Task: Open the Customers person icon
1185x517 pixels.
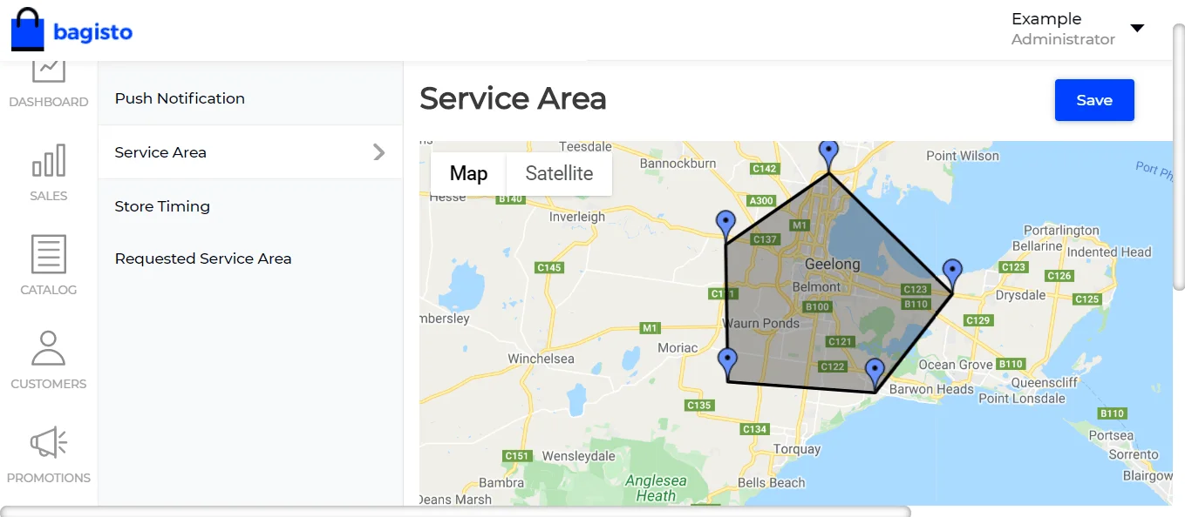Action: click(48, 348)
